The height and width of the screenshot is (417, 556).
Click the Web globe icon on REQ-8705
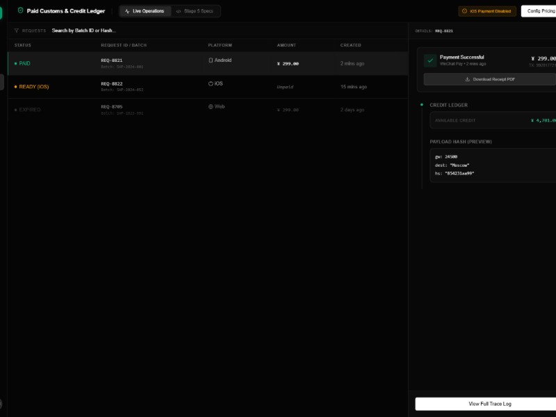pyautogui.click(x=210, y=106)
